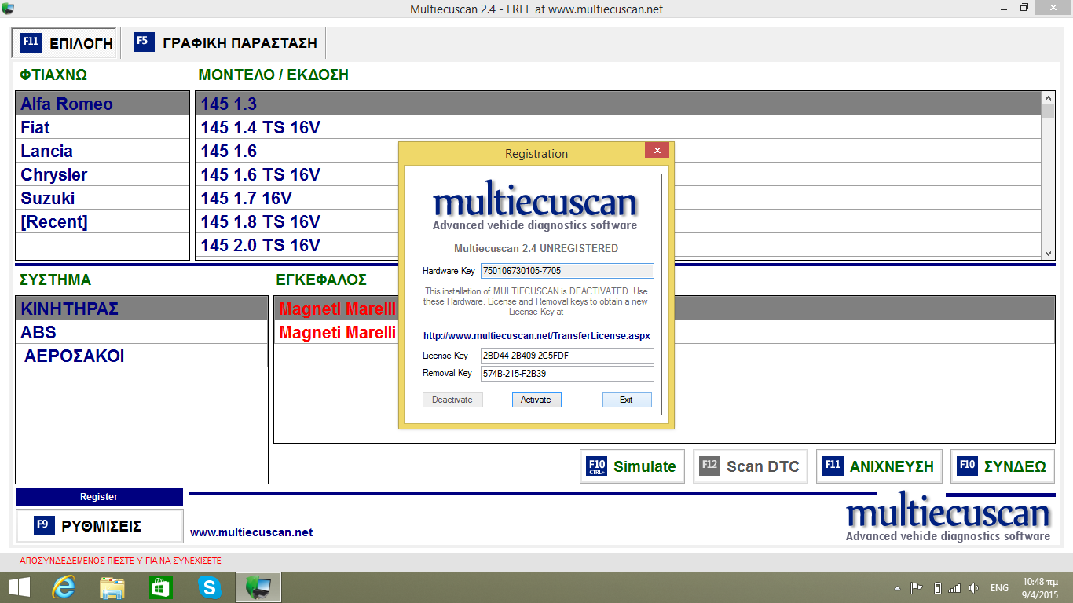
Task: Click ENG language indicator
Action: [x=999, y=588]
